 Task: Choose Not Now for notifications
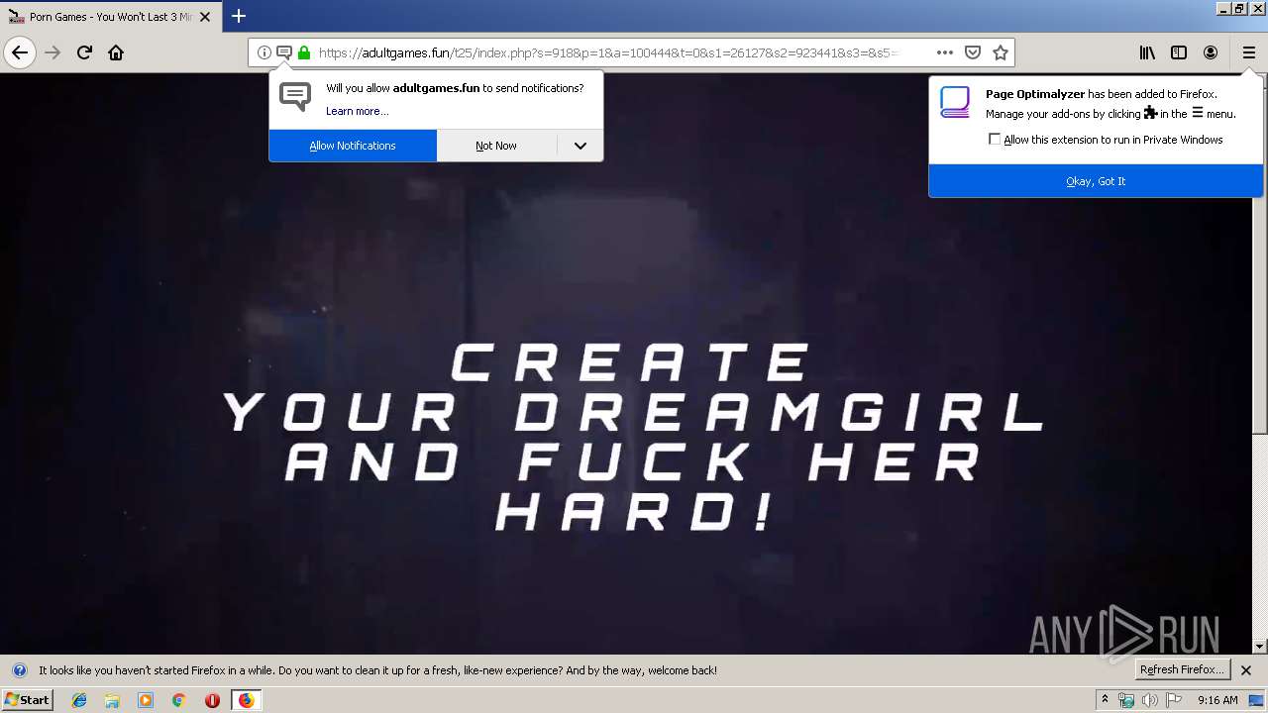[496, 146]
